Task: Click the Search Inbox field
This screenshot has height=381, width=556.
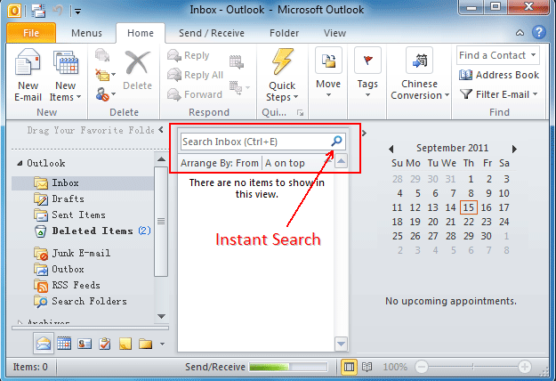Action: tap(262, 142)
